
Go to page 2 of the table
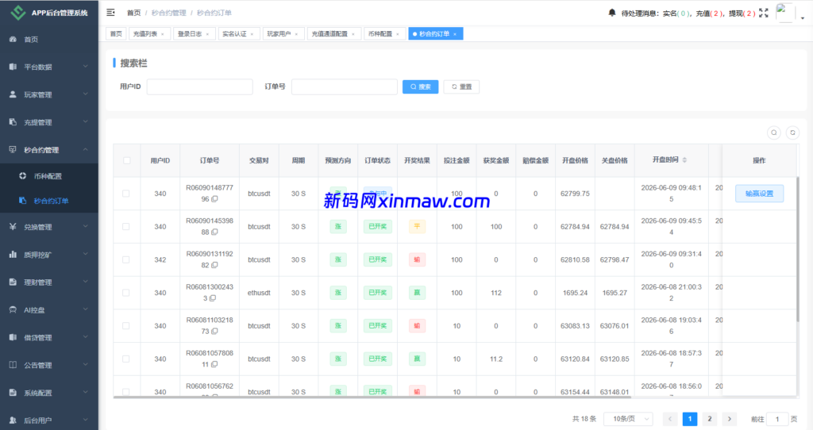pyautogui.click(x=709, y=419)
